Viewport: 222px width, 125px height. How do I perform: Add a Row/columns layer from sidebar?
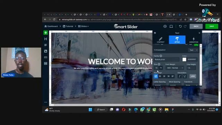[45, 63]
